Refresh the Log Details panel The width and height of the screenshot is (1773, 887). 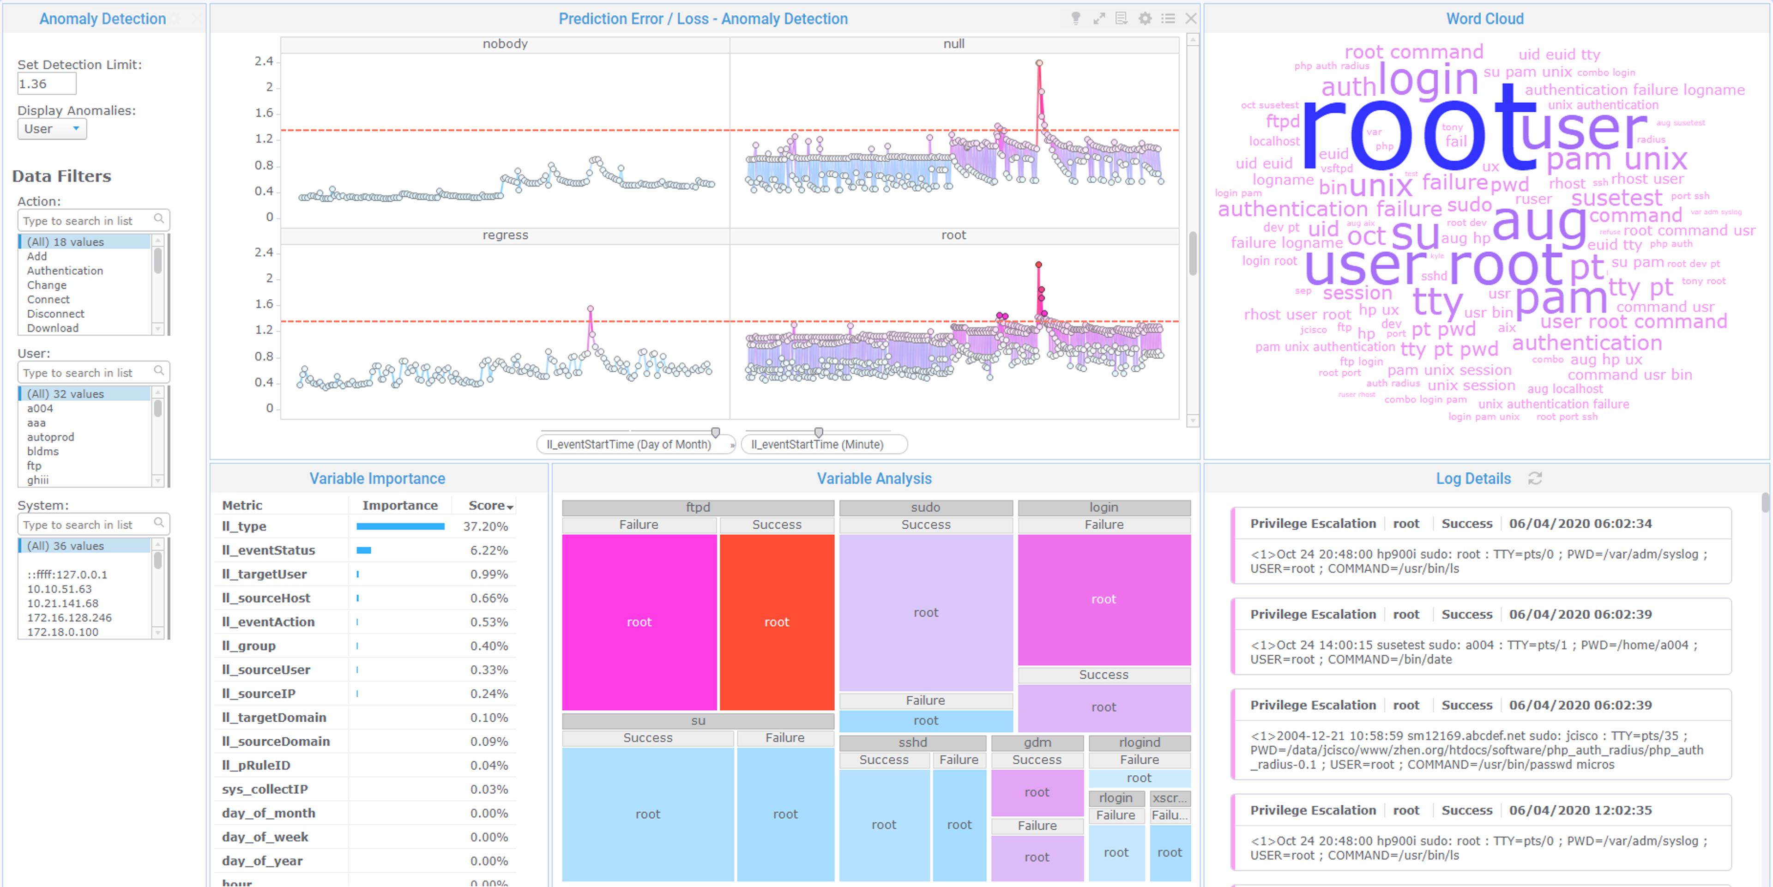[1535, 478]
